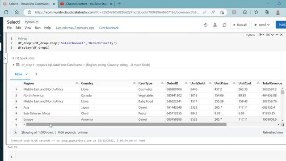Open the View menu
The image size is (286, 161).
coord(28,28)
